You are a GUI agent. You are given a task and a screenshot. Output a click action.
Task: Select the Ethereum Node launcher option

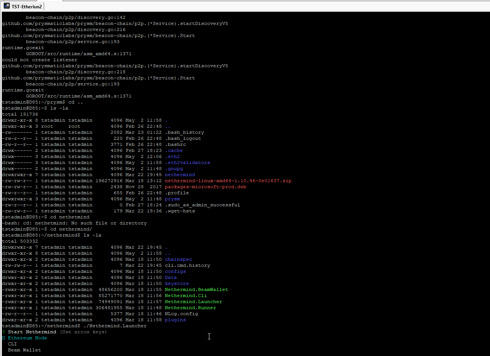tap(28, 338)
